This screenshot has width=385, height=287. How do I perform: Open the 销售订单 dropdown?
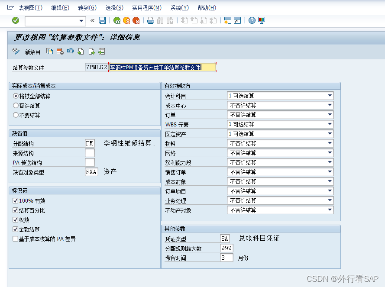pyautogui.click(x=330, y=172)
